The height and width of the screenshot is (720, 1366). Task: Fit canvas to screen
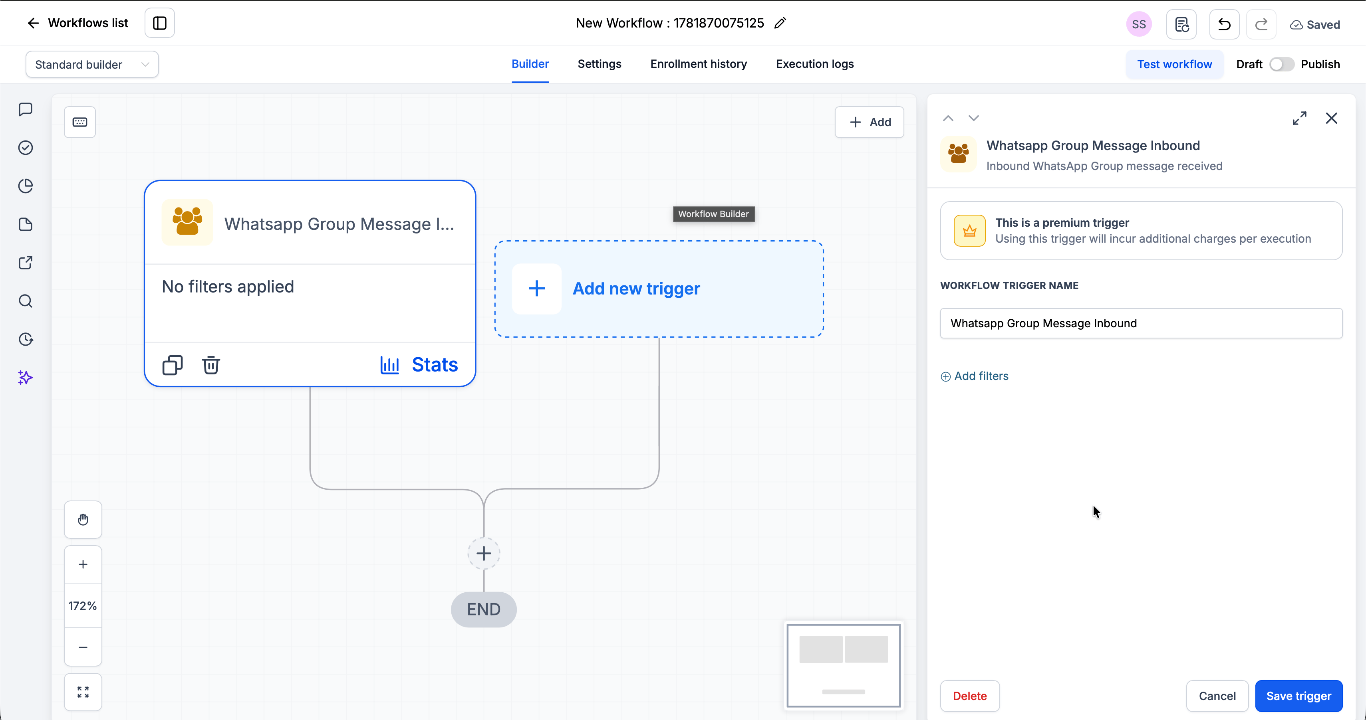tap(83, 692)
